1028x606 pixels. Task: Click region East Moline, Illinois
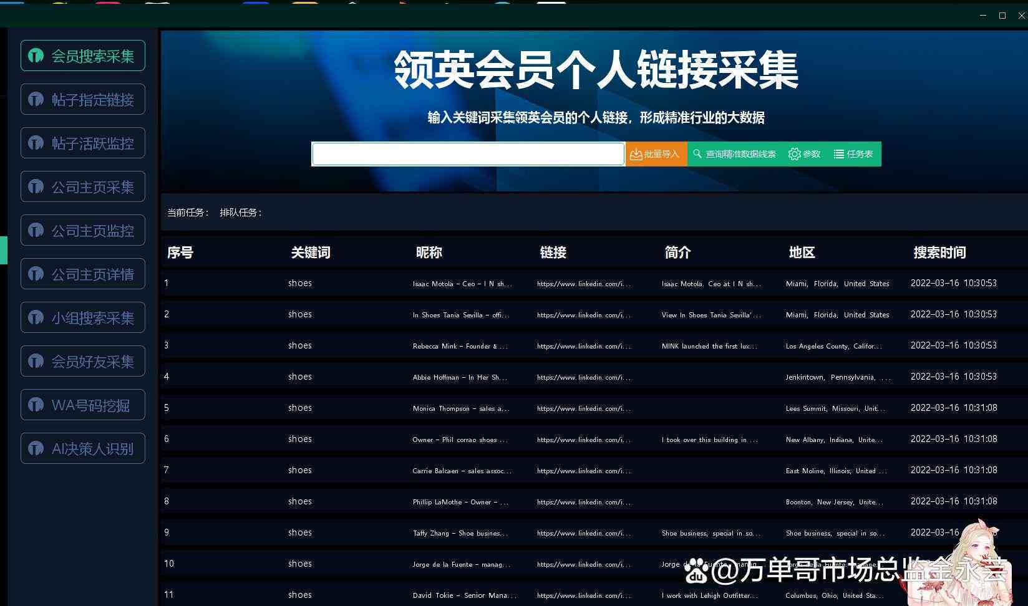(836, 471)
